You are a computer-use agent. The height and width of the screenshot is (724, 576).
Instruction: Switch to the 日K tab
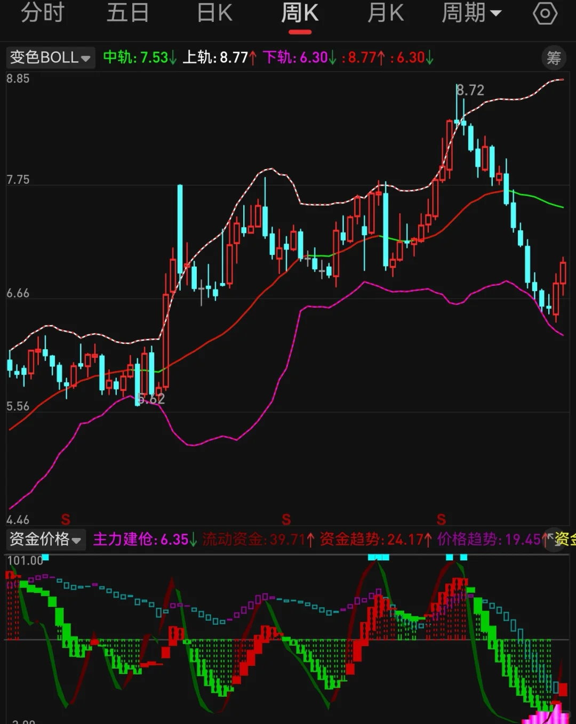[214, 13]
